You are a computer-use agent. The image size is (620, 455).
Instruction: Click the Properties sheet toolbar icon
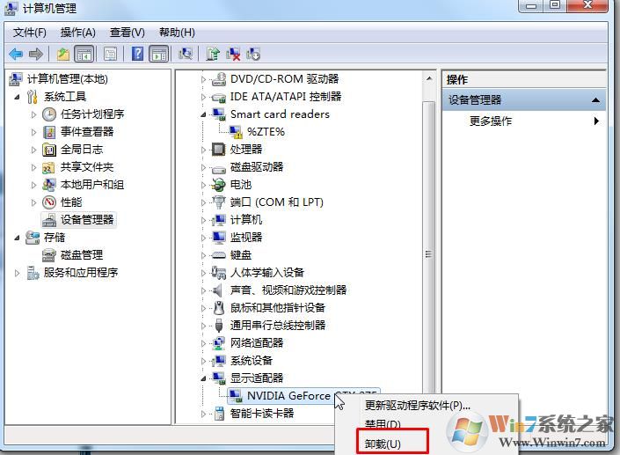point(110,54)
